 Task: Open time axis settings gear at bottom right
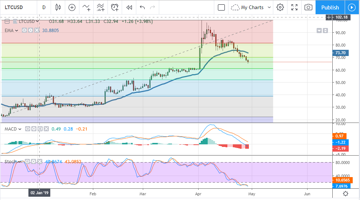pyautogui.click(x=345, y=194)
